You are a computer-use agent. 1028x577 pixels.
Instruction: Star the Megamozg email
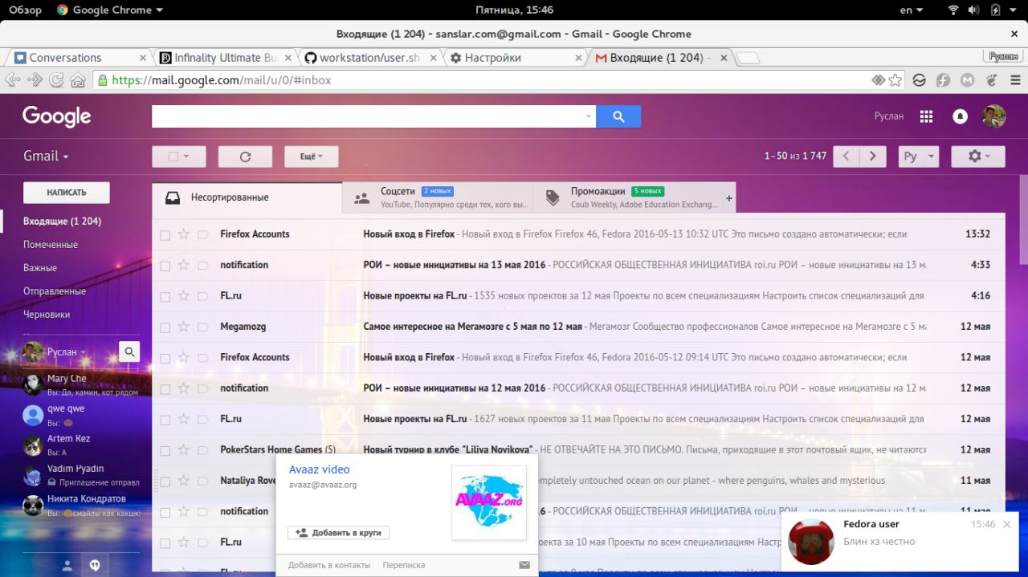(x=183, y=327)
